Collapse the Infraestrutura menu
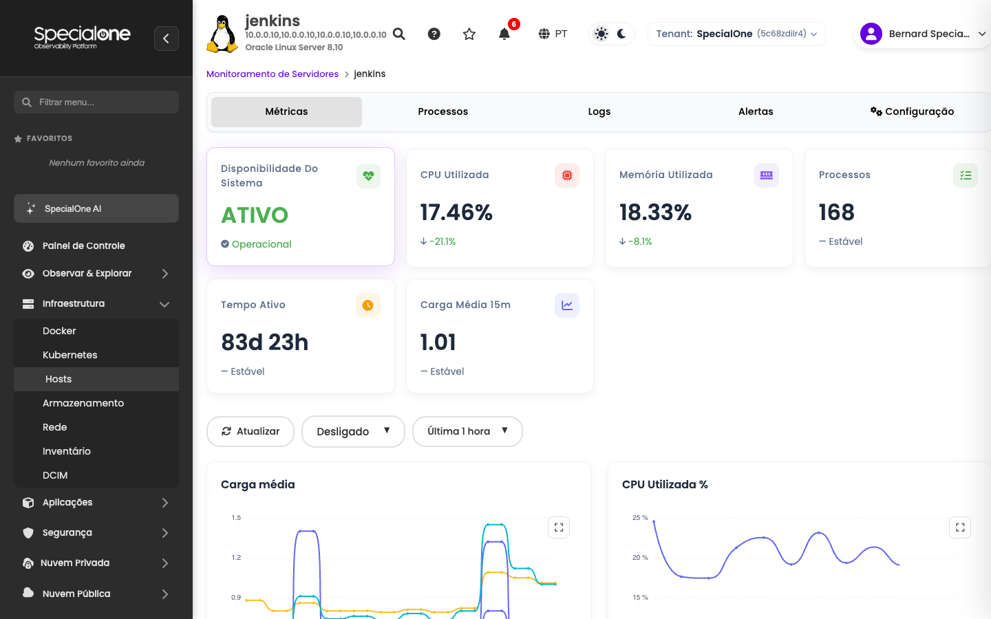 (x=96, y=303)
